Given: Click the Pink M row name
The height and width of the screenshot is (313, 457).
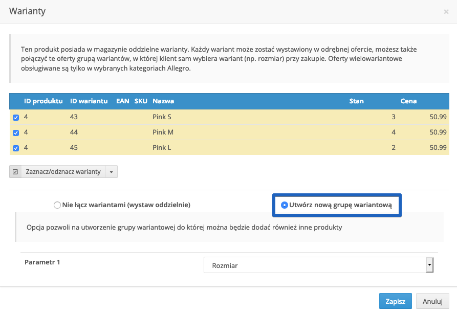Looking at the screenshot, I should [163, 132].
